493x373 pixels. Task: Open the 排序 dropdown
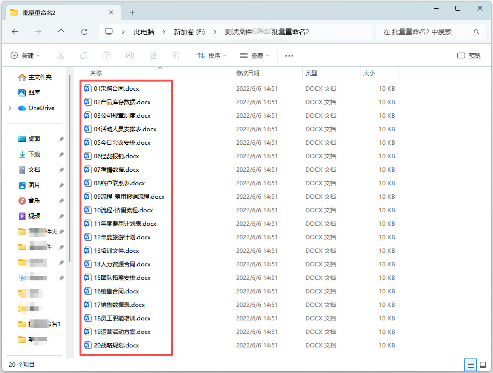click(x=212, y=55)
